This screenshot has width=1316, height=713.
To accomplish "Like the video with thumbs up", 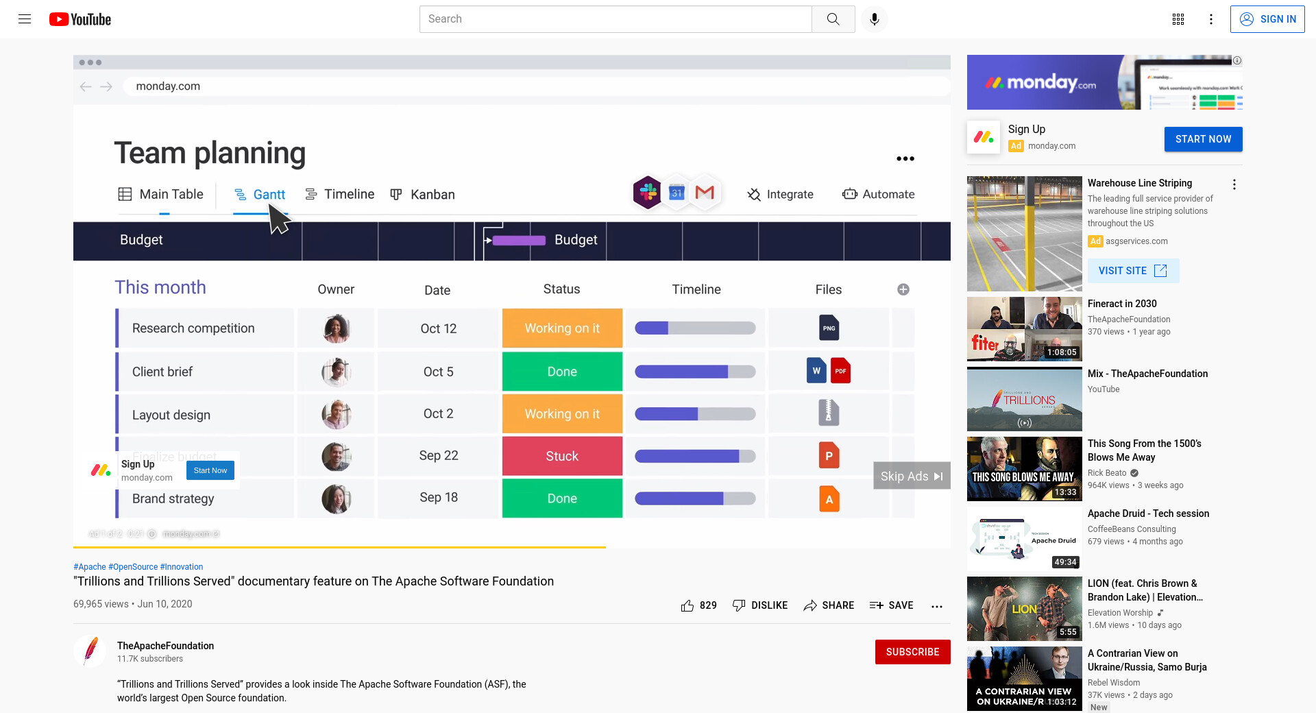I will point(698,605).
